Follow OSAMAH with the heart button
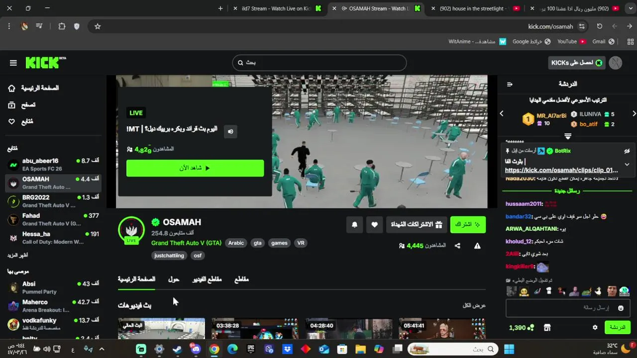This screenshot has width=637, height=358. [x=375, y=225]
